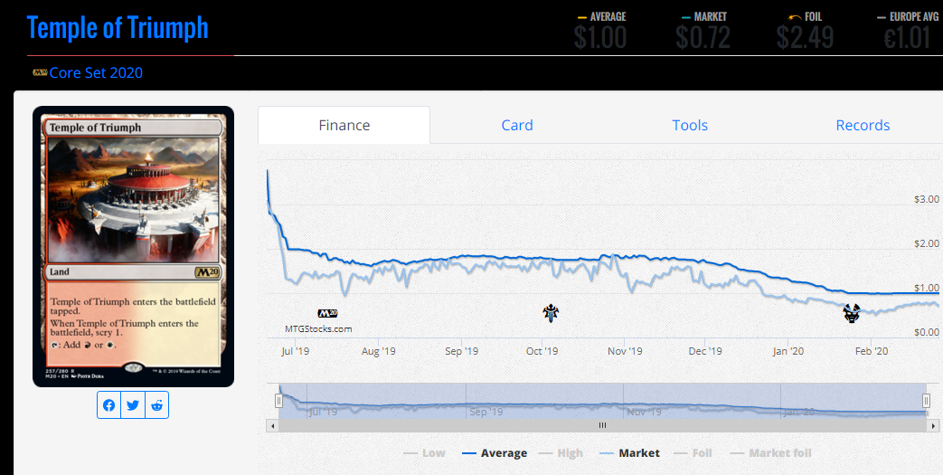Click the Core Set 2020 set symbol icon
Image resolution: width=943 pixels, height=475 pixels.
click(x=40, y=72)
